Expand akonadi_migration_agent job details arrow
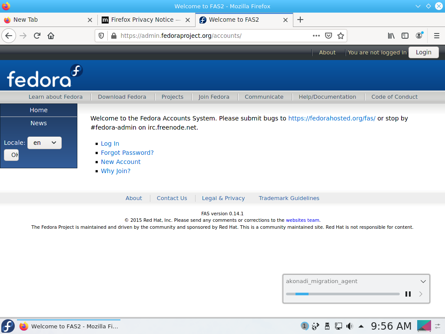 421,294
